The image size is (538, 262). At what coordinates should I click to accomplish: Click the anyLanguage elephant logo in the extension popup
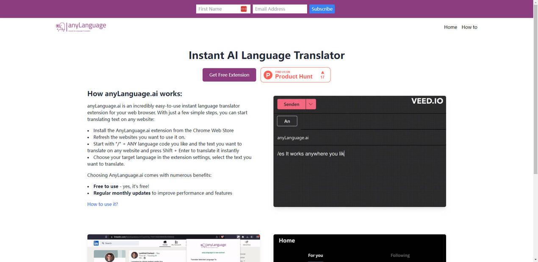pos(202,245)
